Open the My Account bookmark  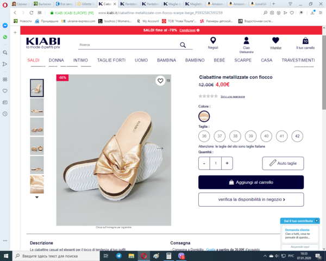[x=148, y=21]
